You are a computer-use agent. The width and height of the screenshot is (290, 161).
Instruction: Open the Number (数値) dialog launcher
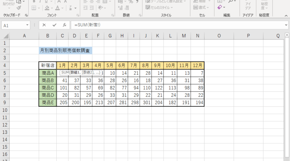tap(140, 15)
